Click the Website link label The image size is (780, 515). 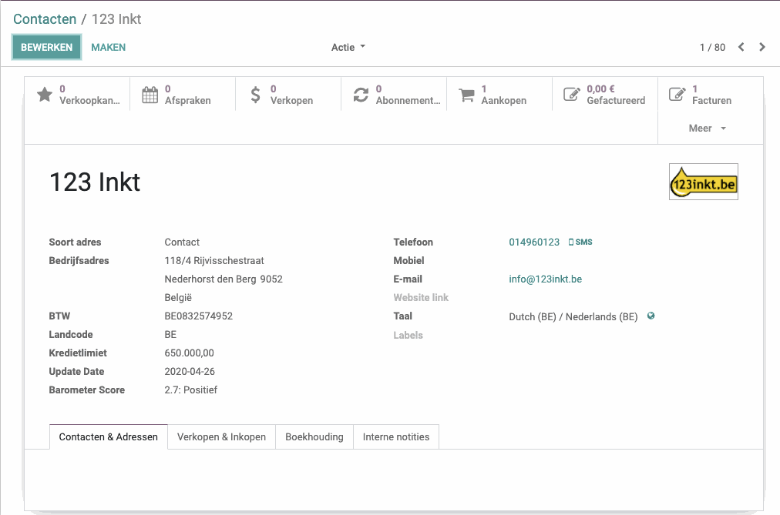[421, 297]
